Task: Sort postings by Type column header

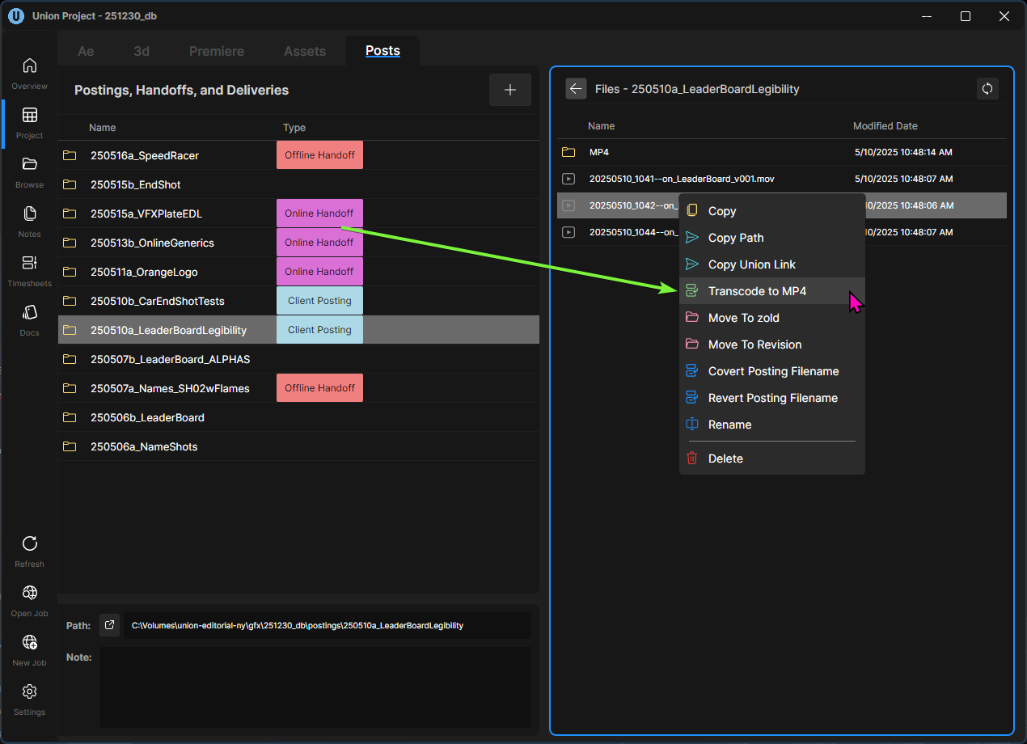Action: tap(294, 128)
